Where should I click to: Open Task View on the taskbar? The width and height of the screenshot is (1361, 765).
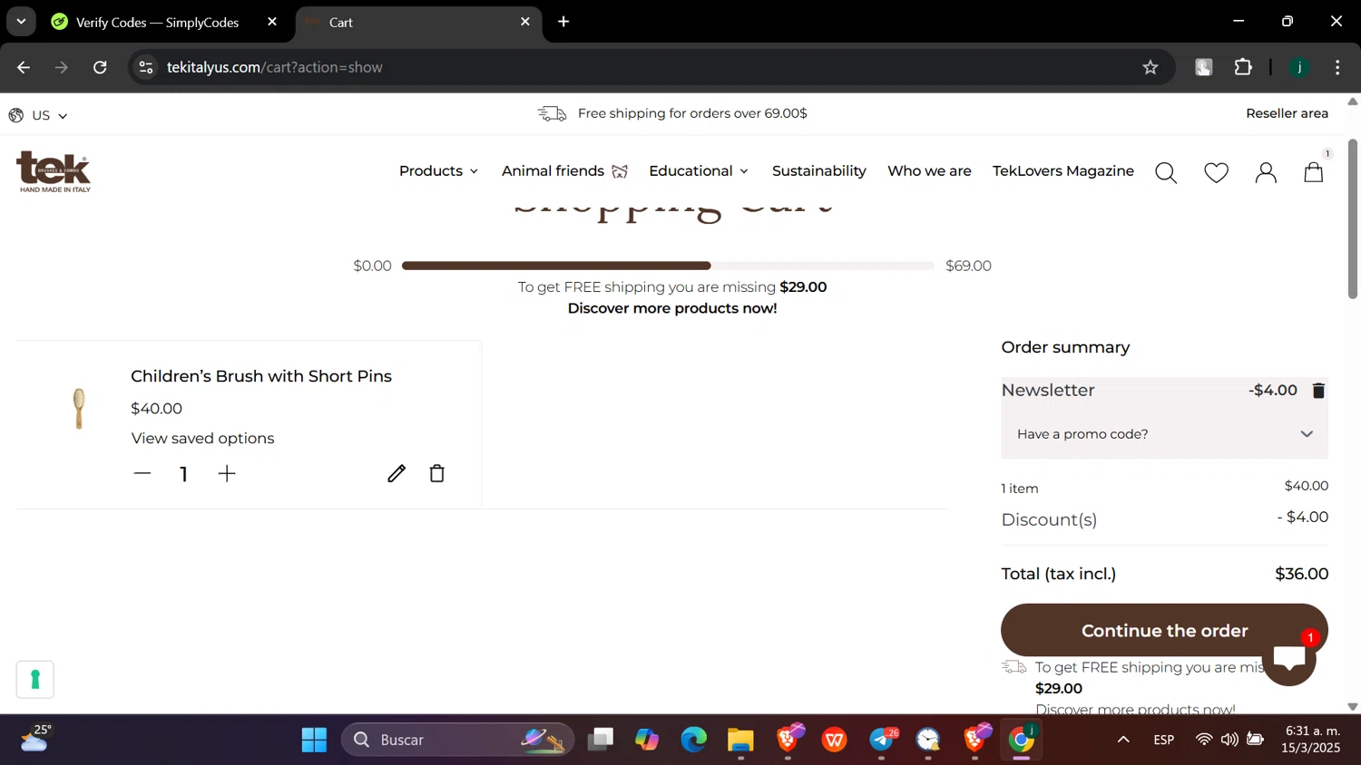tap(601, 740)
